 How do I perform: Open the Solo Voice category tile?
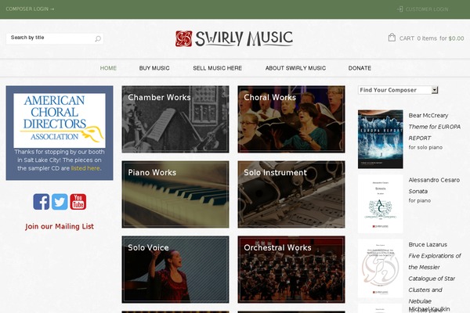(x=175, y=269)
